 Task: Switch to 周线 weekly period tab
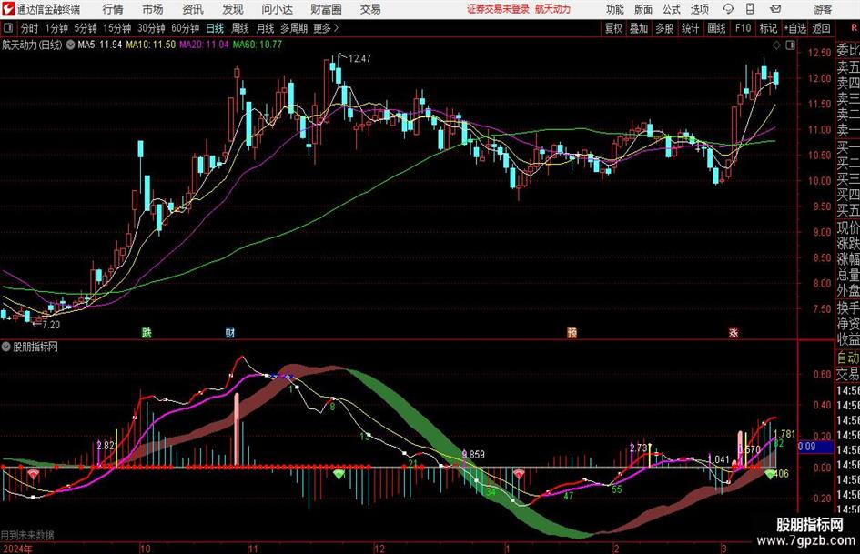240,28
